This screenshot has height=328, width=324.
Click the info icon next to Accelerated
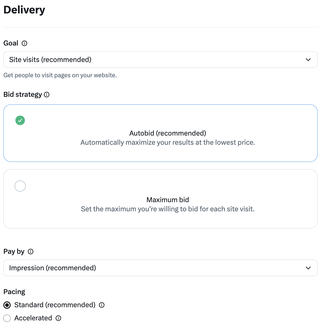pos(58,318)
